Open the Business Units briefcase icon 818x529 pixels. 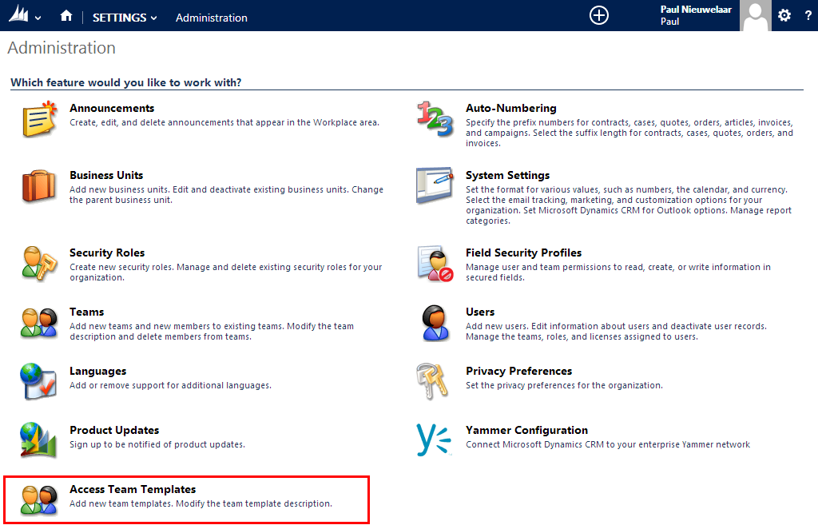pyautogui.click(x=39, y=186)
